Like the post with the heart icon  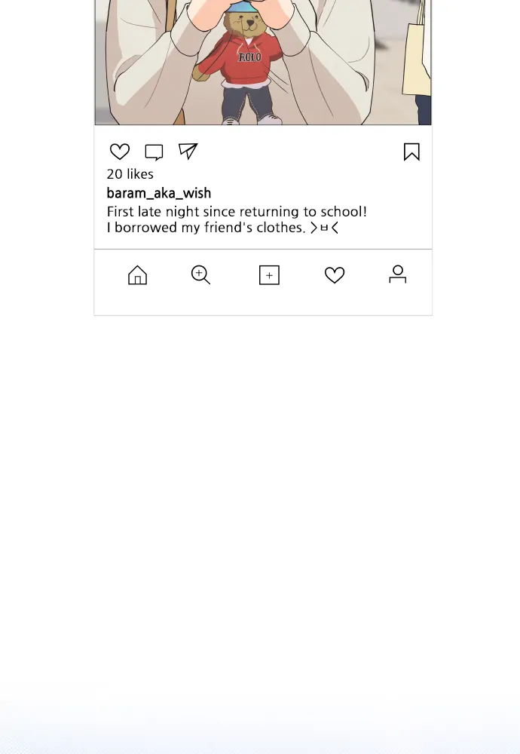click(x=120, y=152)
